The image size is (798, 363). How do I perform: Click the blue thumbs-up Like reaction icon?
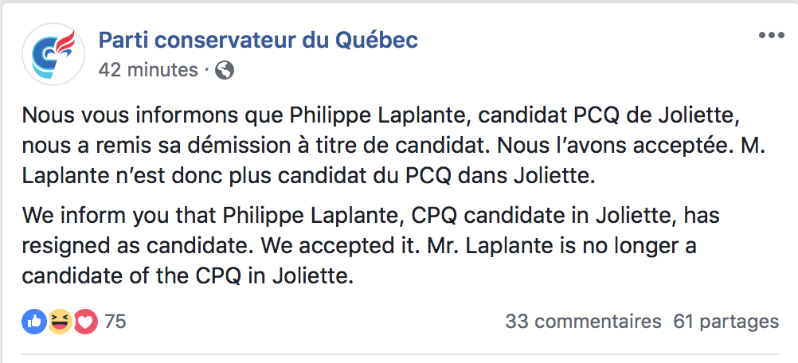click(x=34, y=322)
